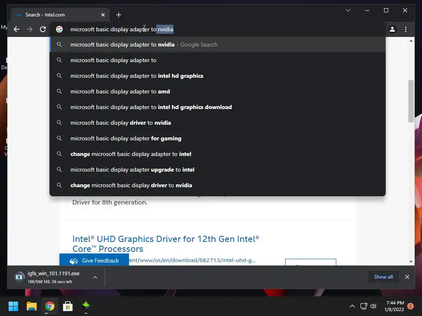The width and height of the screenshot is (422, 316).
Task: Click the Google icon in address bar
Action: (59, 29)
